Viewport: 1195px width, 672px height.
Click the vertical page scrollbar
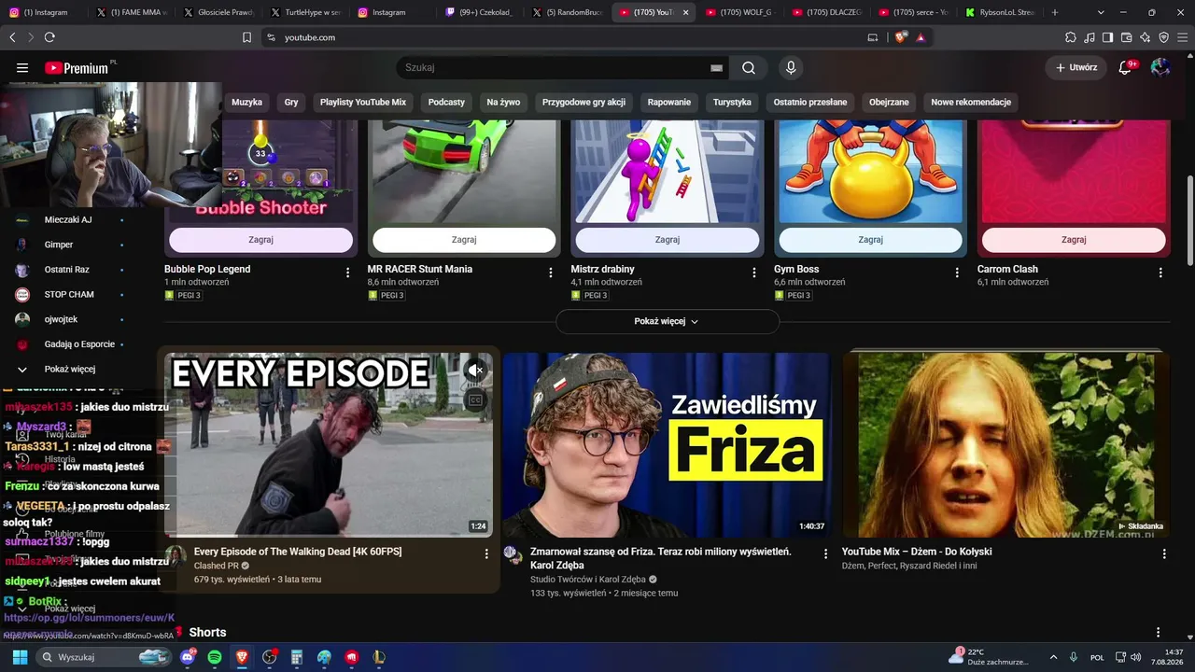[x=1188, y=219]
